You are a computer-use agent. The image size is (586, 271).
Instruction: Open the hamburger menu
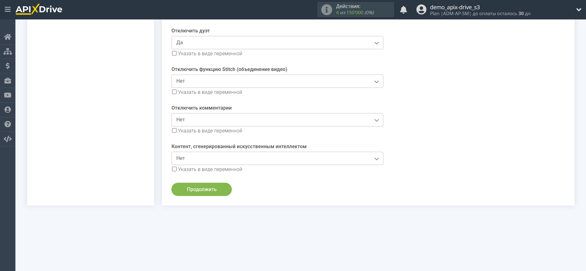click(x=8, y=10)
